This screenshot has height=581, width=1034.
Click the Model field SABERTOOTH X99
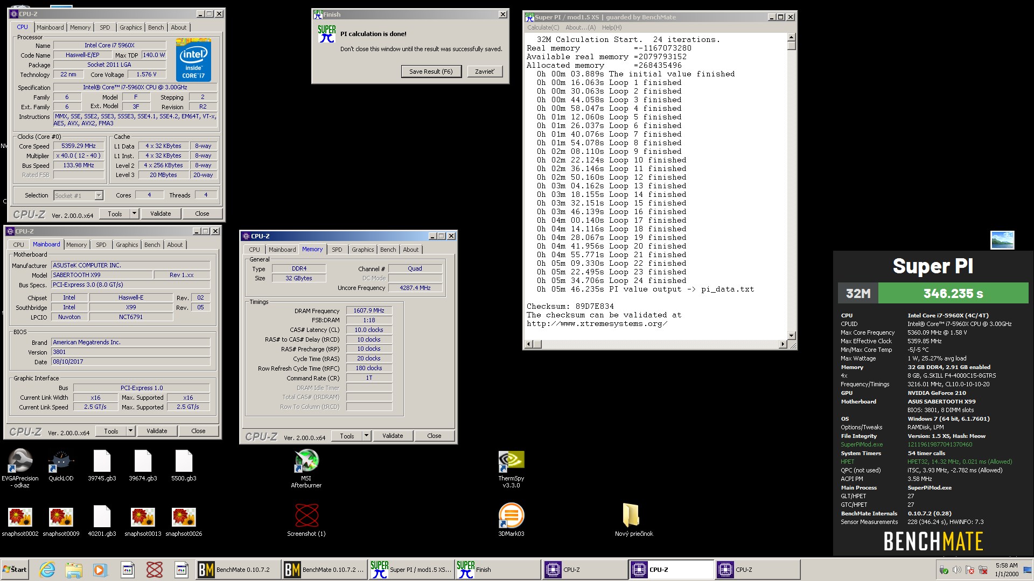tap(102, 275)
